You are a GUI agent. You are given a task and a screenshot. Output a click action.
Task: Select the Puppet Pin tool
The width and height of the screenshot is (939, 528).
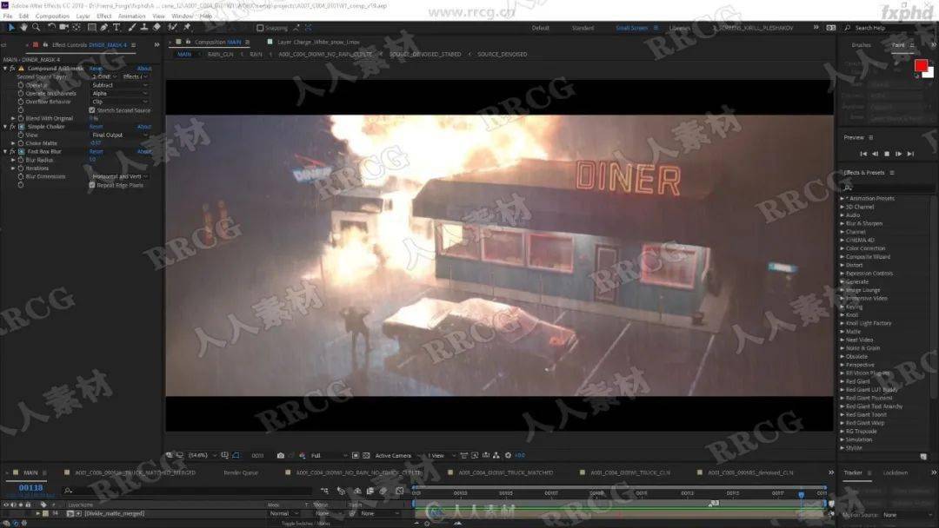click(187, 28)
